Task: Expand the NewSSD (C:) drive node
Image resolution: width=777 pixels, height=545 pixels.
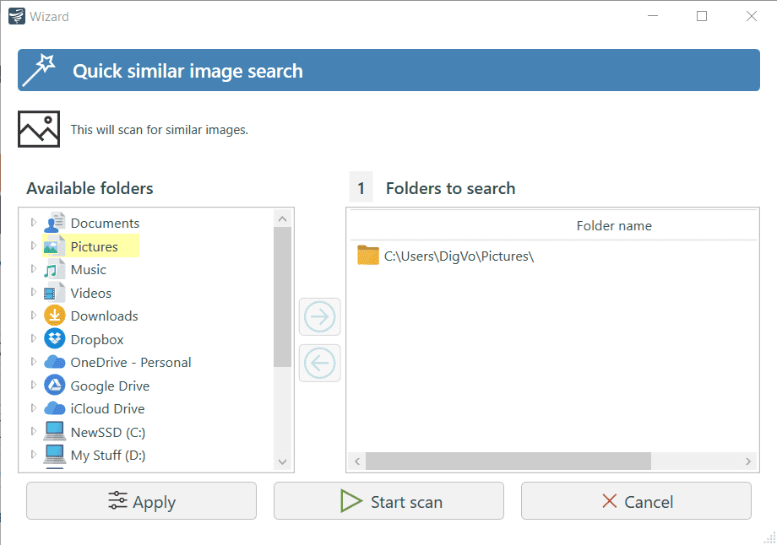Action: point(34,432)
